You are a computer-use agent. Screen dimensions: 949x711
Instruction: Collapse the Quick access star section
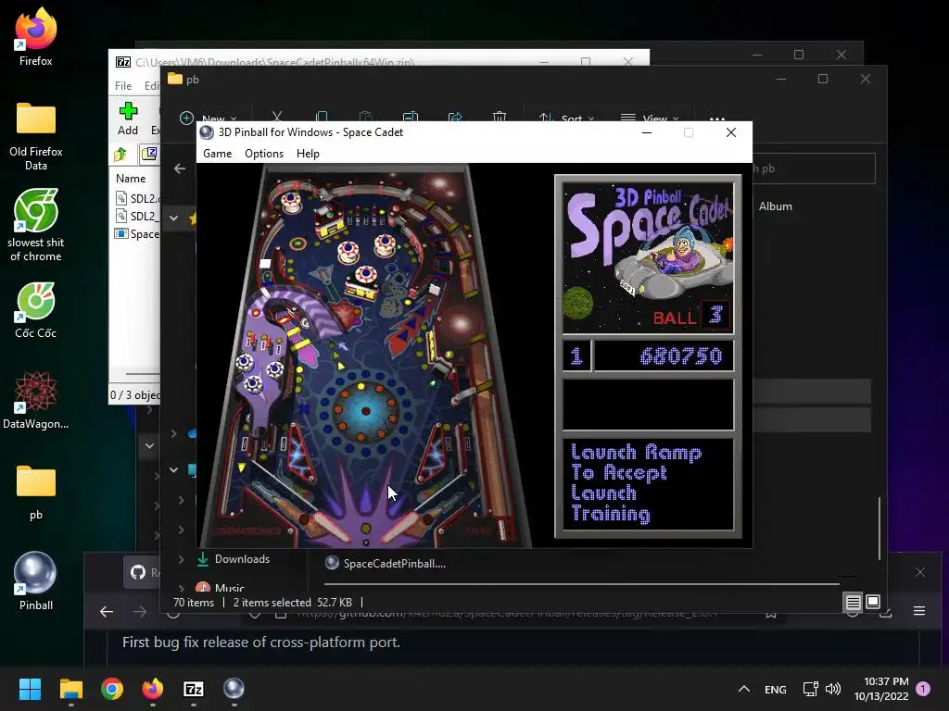point(173,218)
